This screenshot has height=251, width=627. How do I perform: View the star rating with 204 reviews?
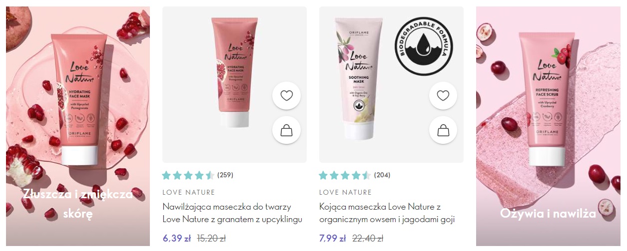(x=345, y=175)
